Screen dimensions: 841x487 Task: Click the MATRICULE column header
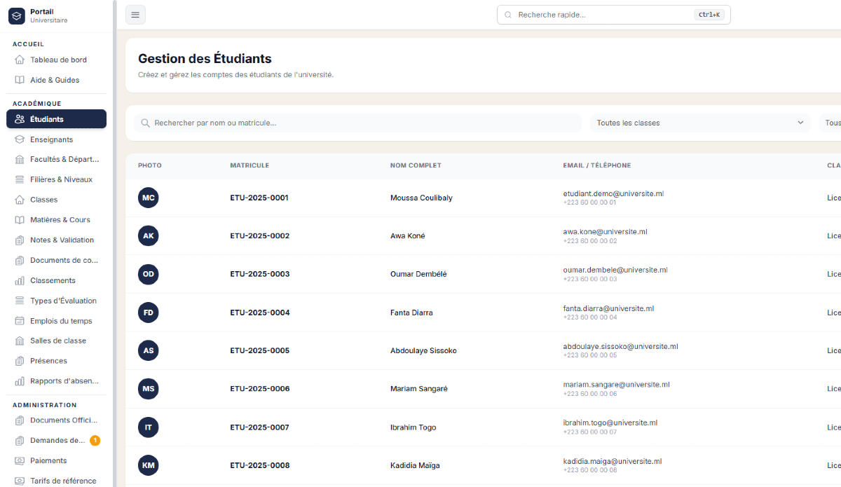(249, 165)
